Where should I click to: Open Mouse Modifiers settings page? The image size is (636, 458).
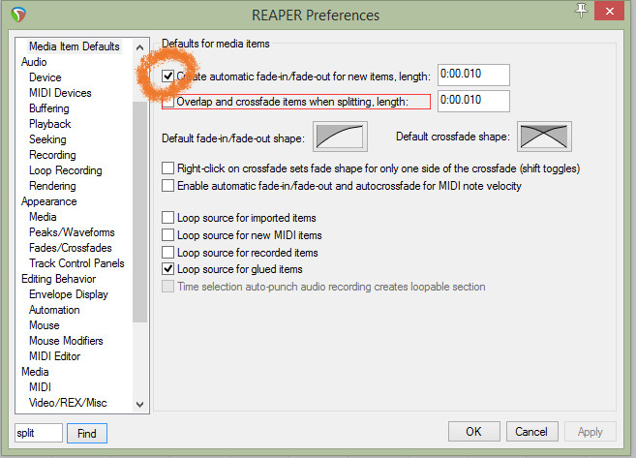pos(66,341)
